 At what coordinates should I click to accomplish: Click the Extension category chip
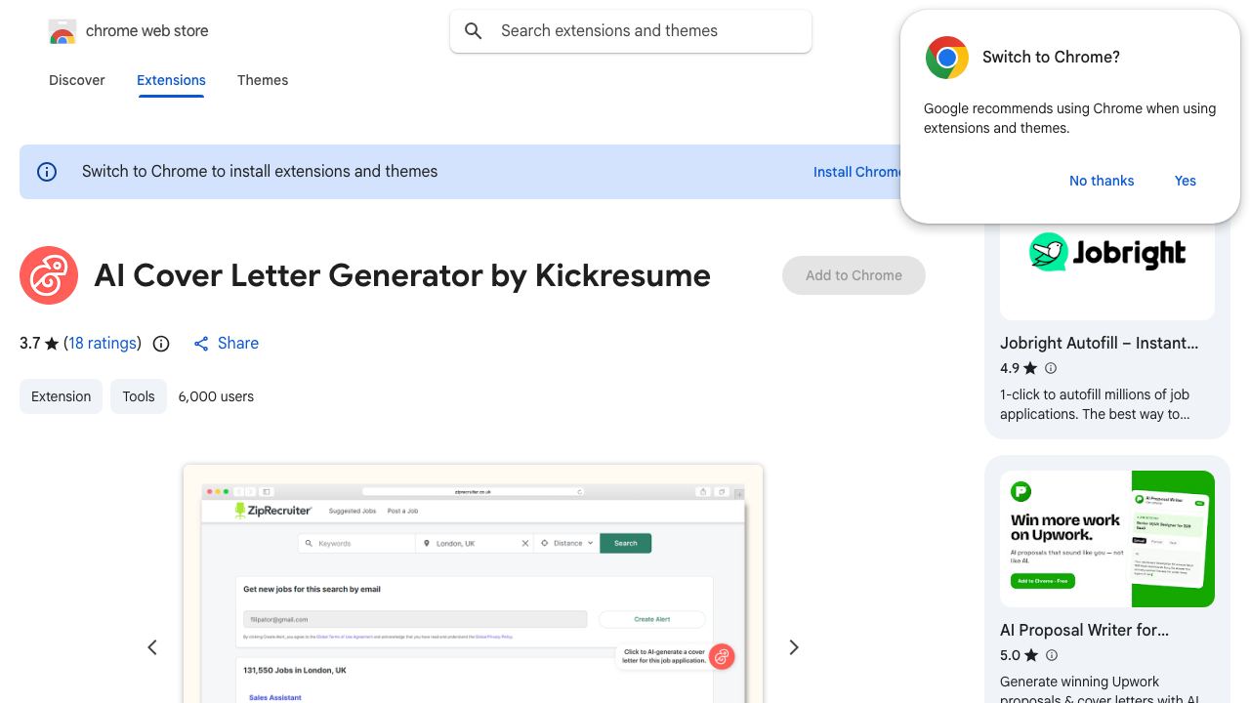(x=61, y=396)
